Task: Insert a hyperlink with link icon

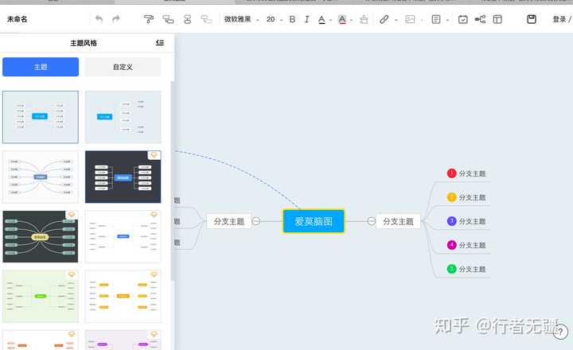Action: (x=384, y=19)
